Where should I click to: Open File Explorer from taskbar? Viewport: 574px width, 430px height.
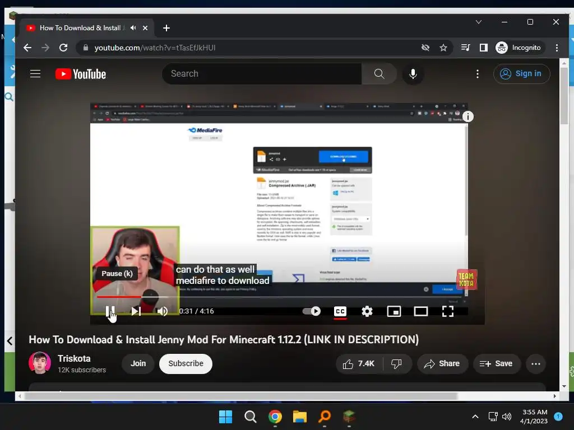[x=299, y=417]
